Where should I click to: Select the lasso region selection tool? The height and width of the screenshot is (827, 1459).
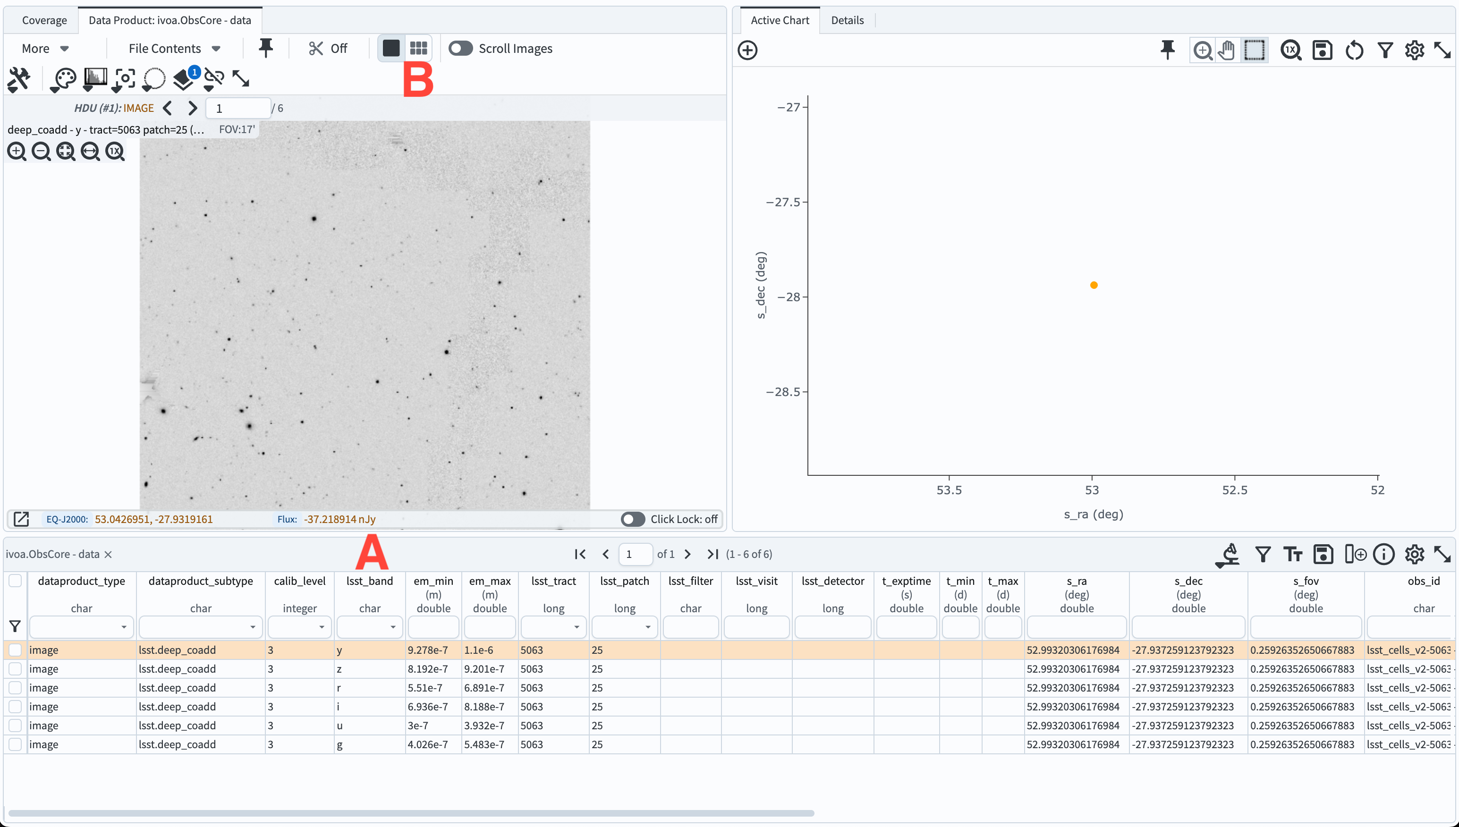pos(153,79)
